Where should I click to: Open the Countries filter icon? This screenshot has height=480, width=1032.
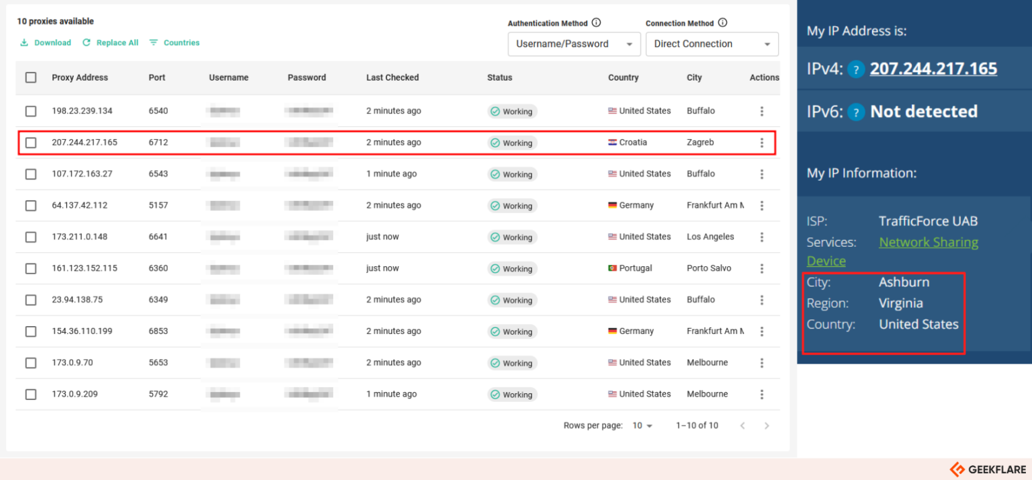point(154,42)
